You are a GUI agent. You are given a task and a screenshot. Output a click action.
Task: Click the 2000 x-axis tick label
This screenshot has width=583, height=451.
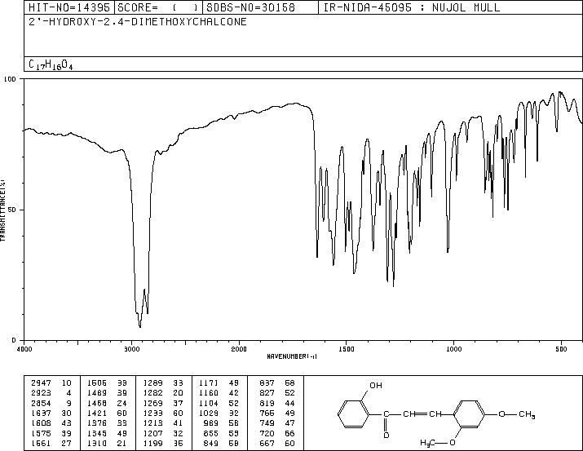tap(239, 349)
